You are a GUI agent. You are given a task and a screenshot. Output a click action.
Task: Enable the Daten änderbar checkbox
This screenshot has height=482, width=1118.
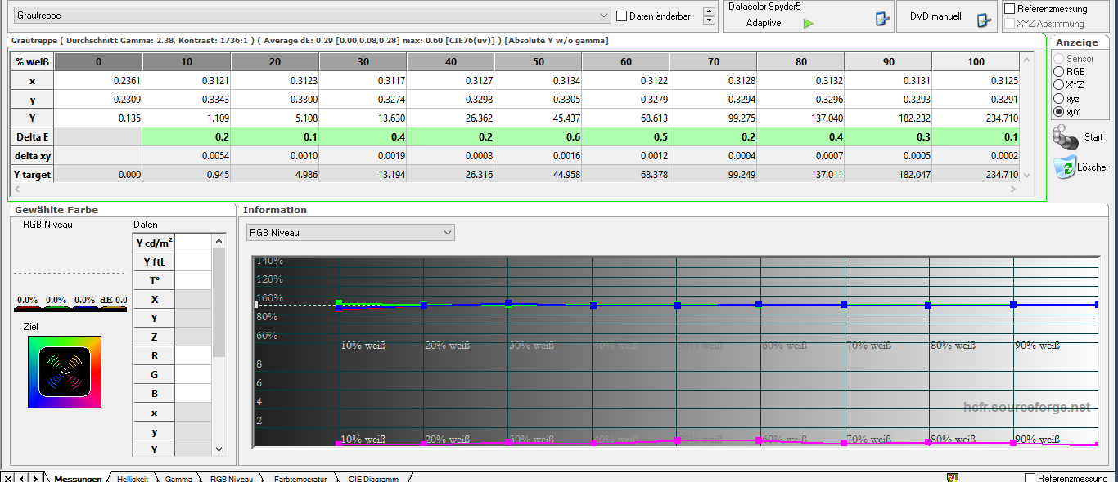coord(622,16)
